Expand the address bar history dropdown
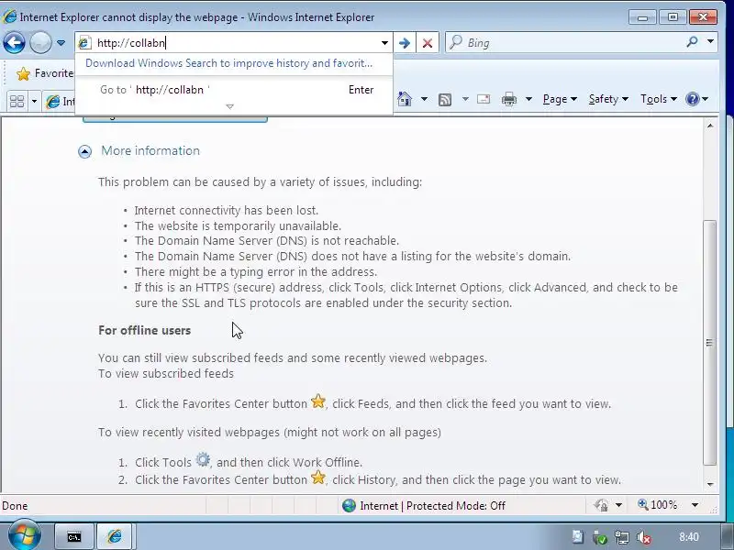Viewport: 734px width, 550px height. click(x=384, y=43)
